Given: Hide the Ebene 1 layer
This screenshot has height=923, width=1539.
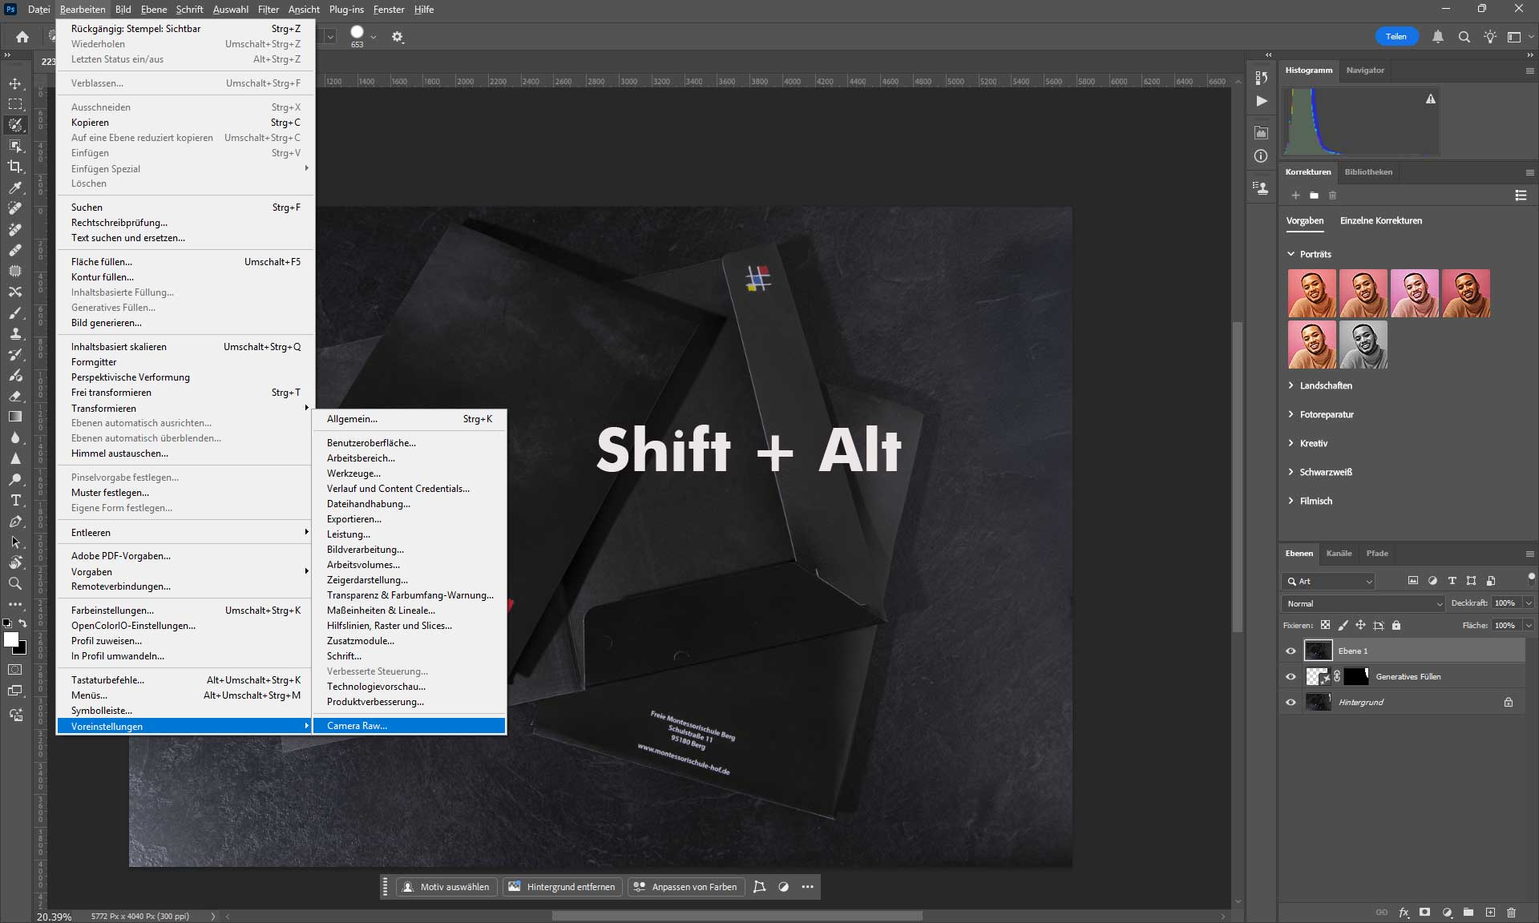Looking at the screenshot, I should 1291,651.
